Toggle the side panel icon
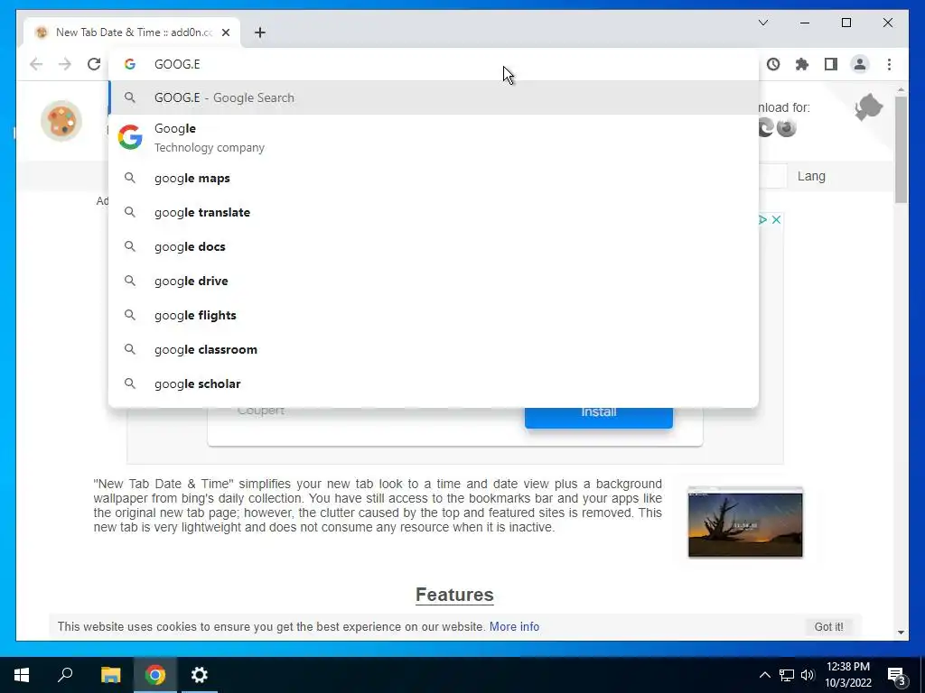Viewport: 925px width, 693px height. tap(831, 64)
